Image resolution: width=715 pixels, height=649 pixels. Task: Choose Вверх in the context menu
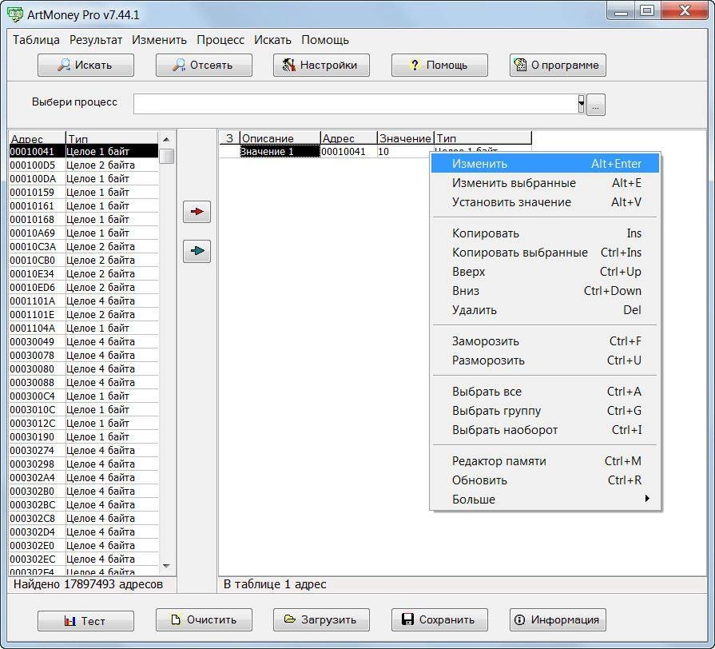(x=546, y=272)
